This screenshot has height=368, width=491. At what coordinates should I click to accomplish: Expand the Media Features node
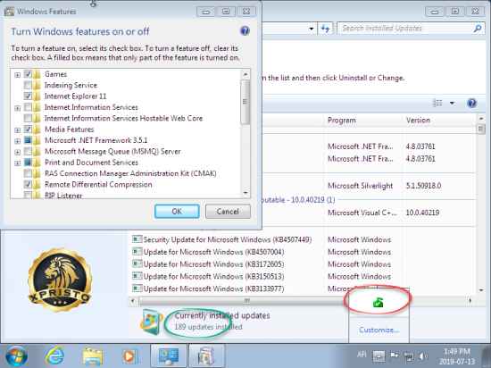point(18,130)
